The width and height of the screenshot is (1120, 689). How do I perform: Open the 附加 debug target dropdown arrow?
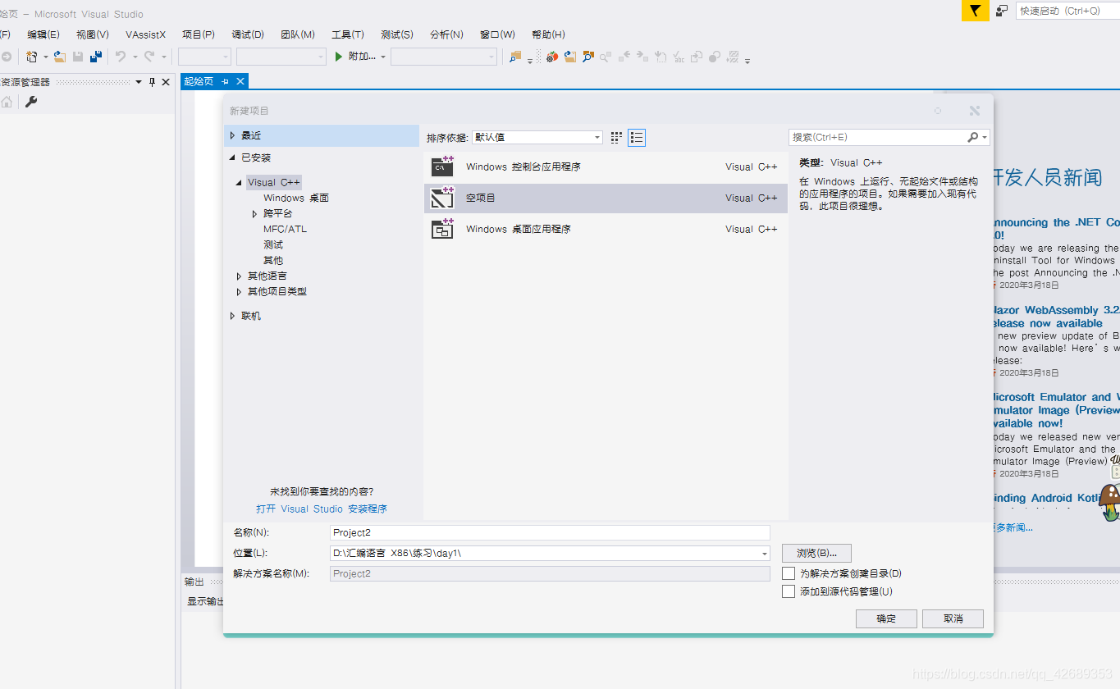[383, 57]
